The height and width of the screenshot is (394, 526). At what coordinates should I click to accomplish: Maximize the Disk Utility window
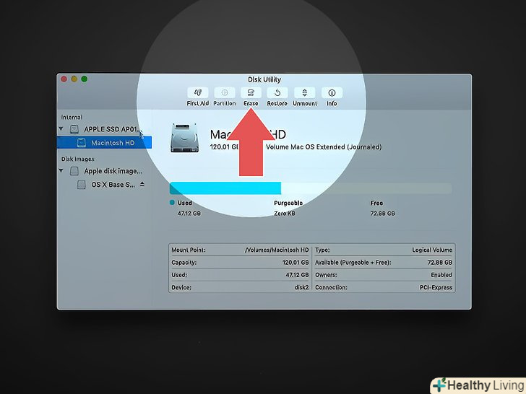click(x=85, y=79)
